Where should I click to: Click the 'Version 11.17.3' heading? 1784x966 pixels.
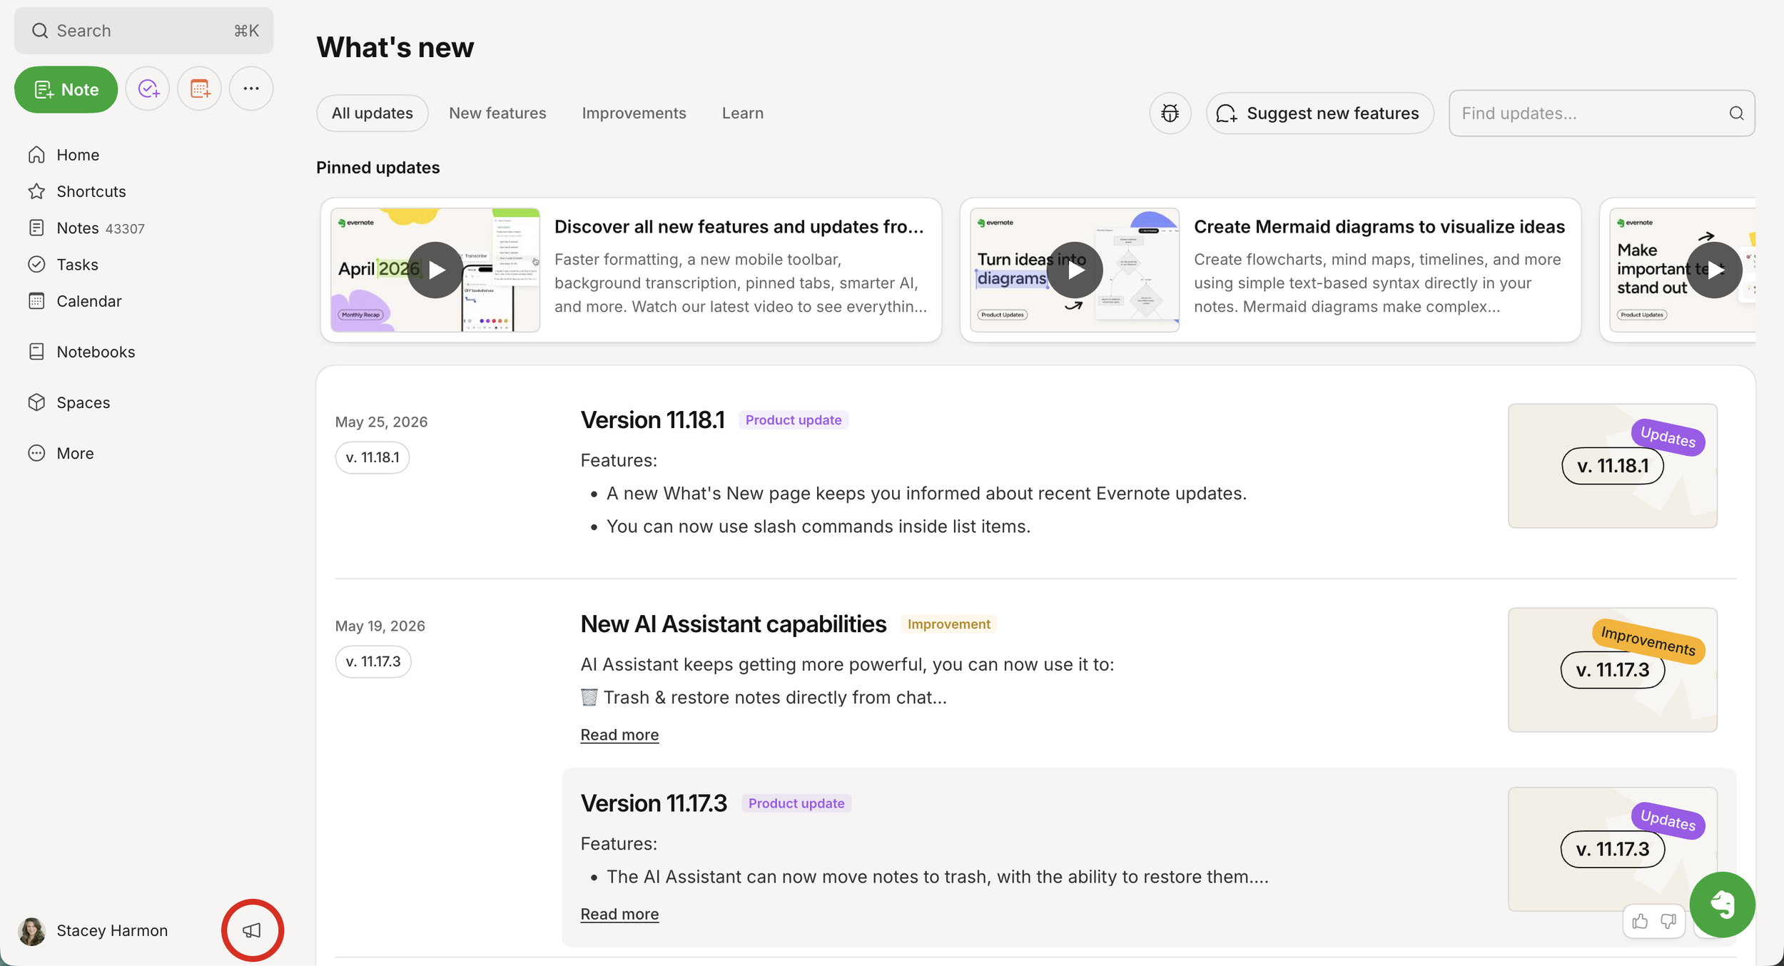(654, 803)
